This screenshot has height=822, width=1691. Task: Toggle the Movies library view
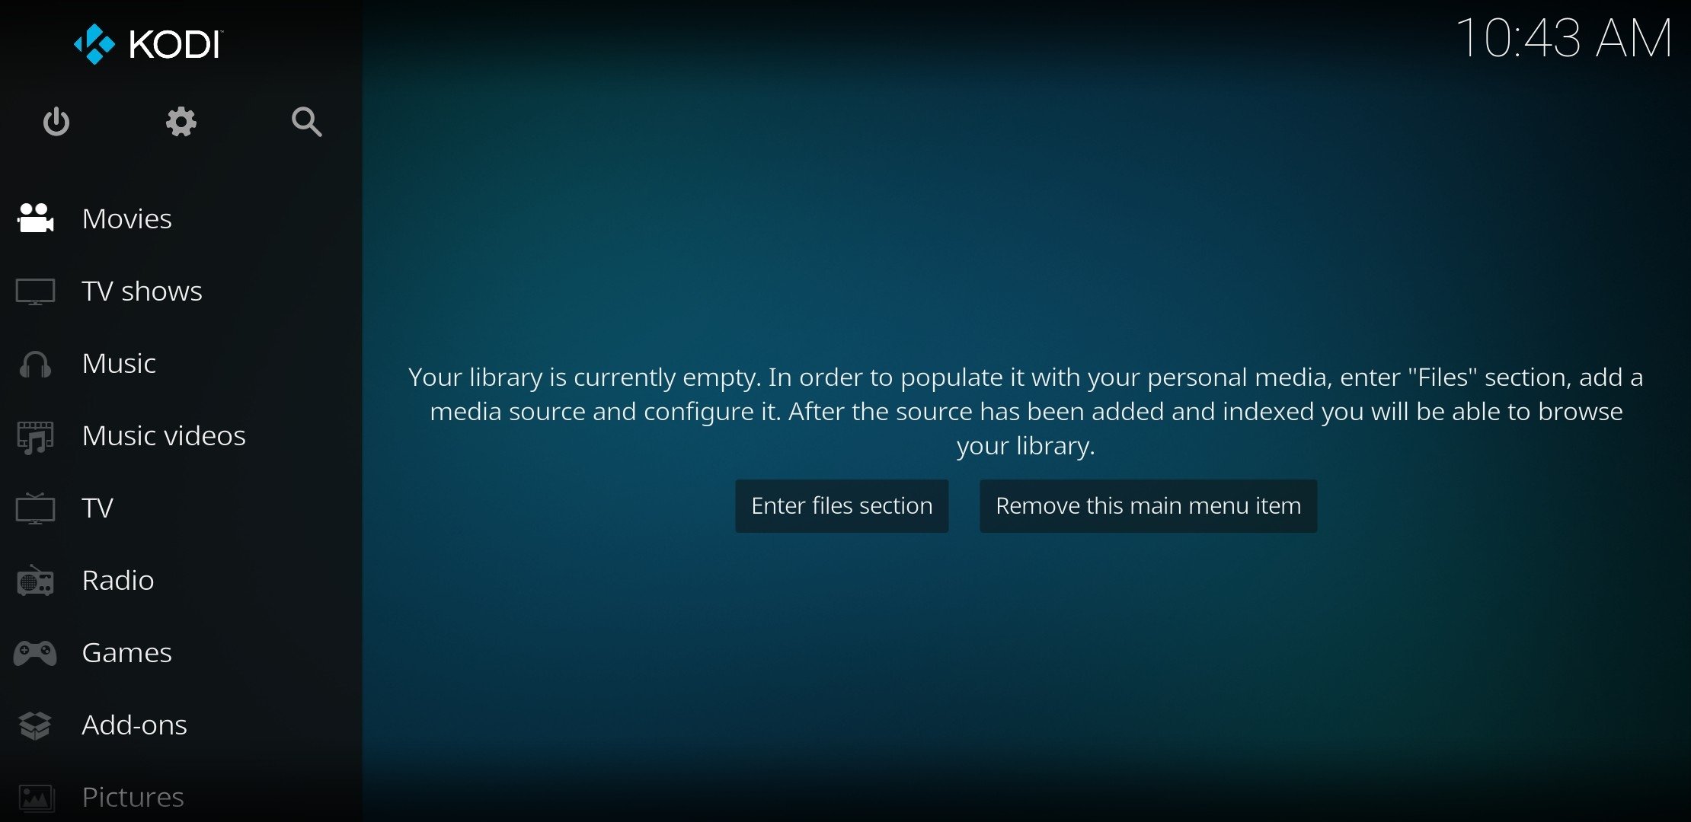(x=126, y=218)
